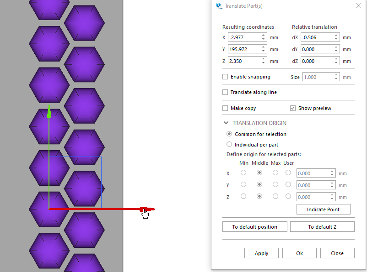Viewport: 367px width, 272px height.
Task: Enable the snapping checkbox
Action: click(x=225, y=77)
